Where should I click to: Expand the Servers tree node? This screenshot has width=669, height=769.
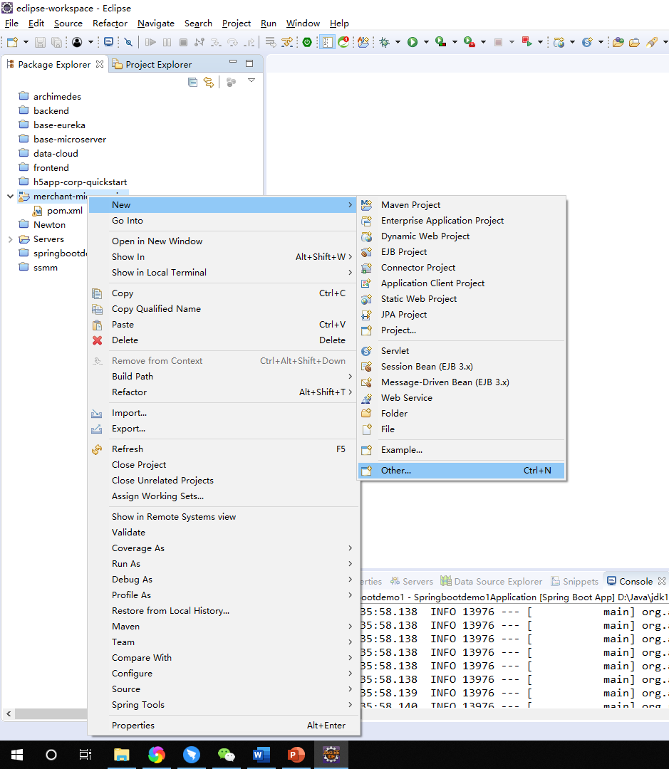[10, 239]
